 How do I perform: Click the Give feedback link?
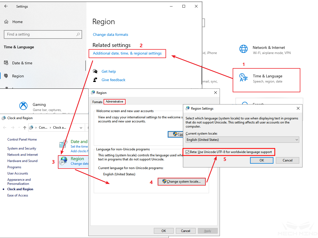(x=113, y=80)
